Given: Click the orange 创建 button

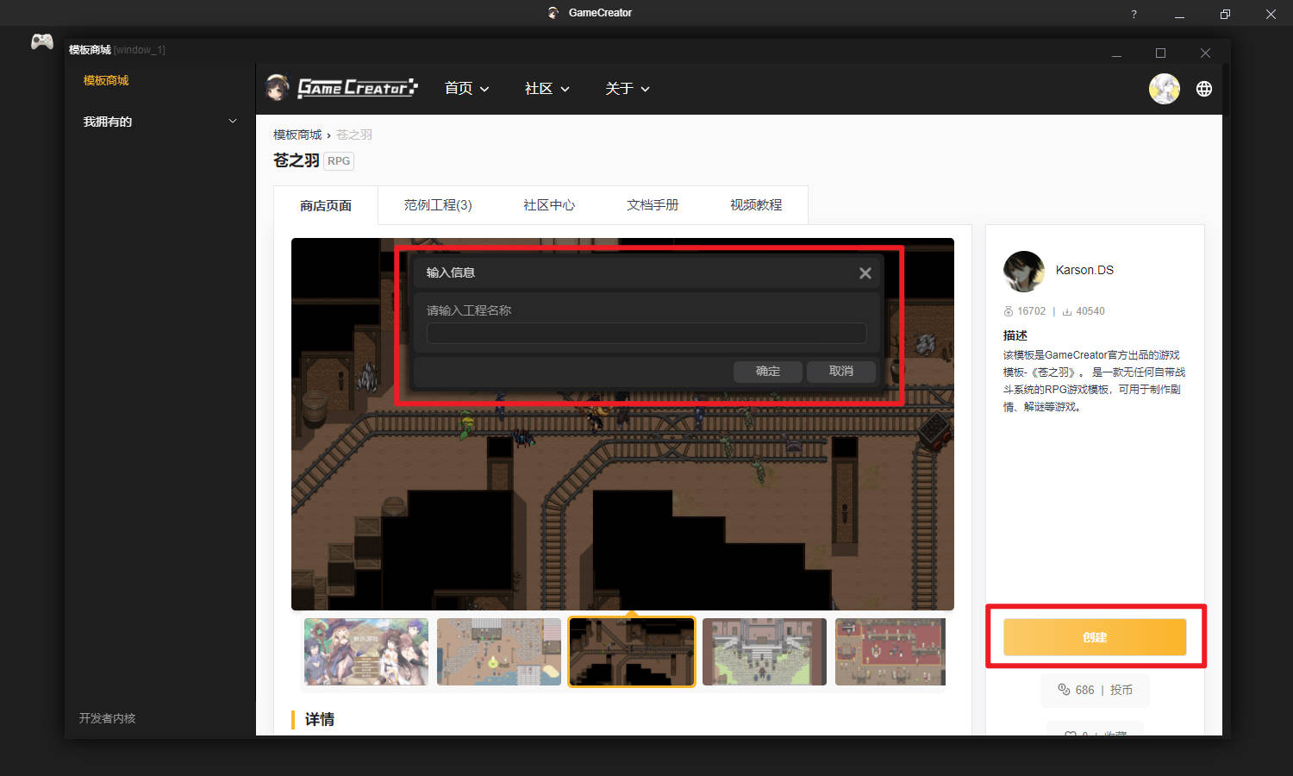Looking at the screenshot, I should click(1095, 637).
